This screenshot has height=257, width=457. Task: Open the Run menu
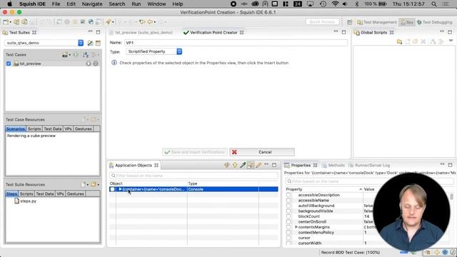pos(136,4)
